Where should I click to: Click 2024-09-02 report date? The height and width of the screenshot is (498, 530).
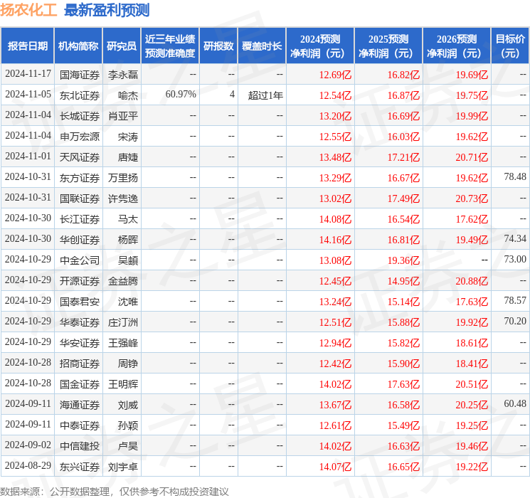click(28, 445)
